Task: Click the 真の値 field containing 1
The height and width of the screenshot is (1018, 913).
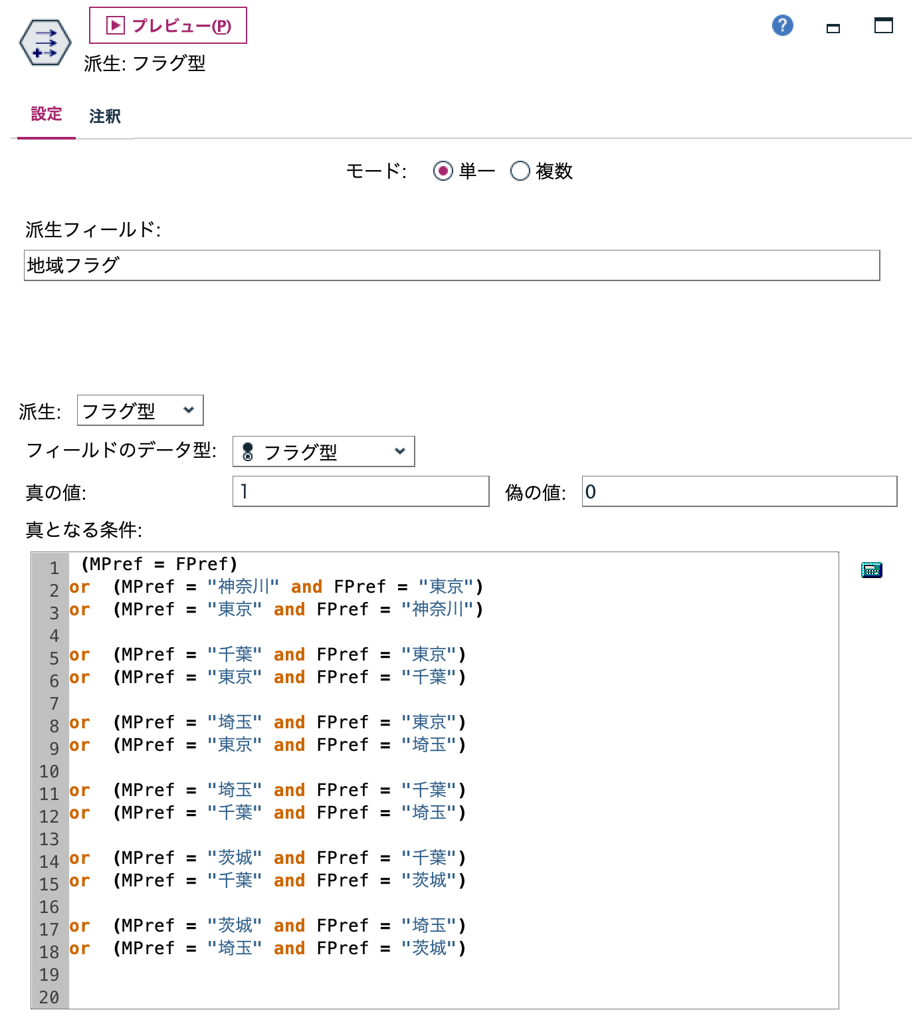Action: tap(361, 492)
